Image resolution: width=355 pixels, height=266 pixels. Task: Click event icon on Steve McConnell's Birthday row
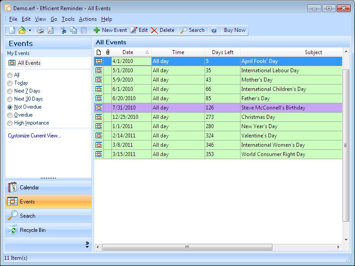point(99,107)
